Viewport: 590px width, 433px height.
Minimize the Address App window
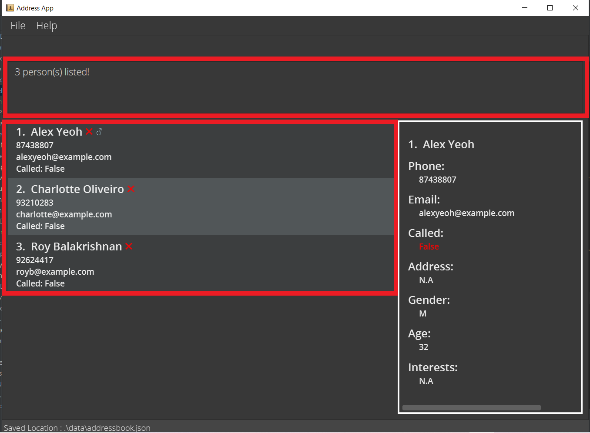pos(525,8)
